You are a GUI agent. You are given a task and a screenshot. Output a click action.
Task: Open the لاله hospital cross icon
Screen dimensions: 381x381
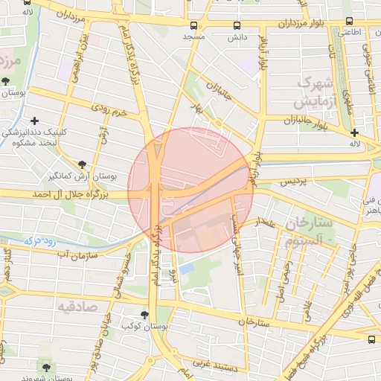point(354,133)
